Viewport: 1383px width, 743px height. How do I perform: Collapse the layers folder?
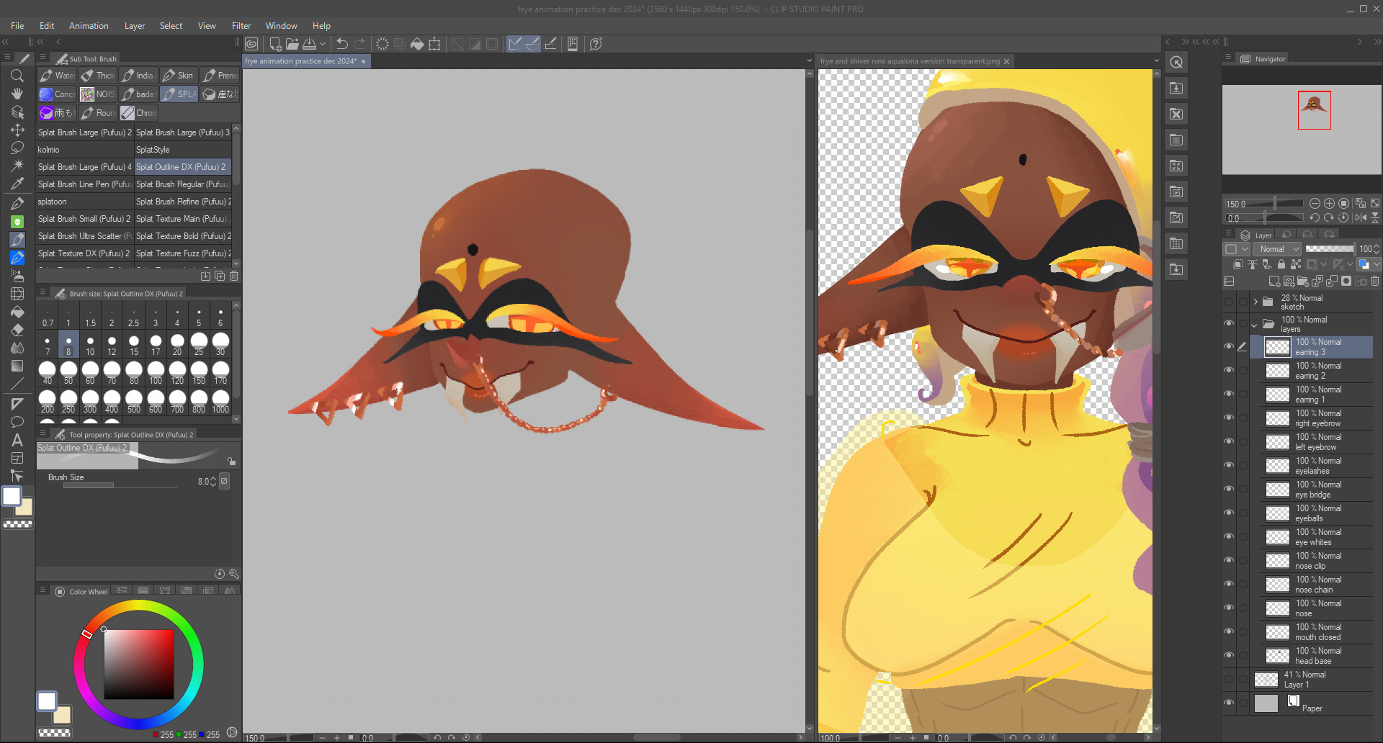pos(1255,324)
